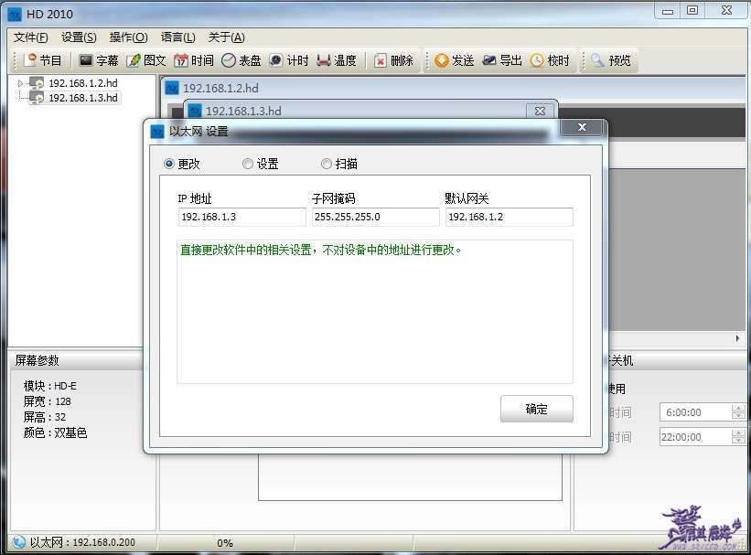
Task: Click the 表盘 (Dial clock) toolbar icon
Action: (x=229, y=60)
